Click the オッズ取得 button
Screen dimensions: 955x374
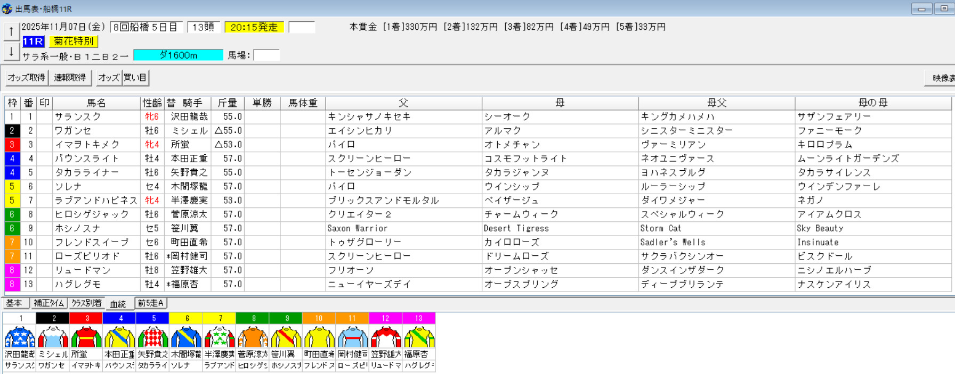pos(26,78)
